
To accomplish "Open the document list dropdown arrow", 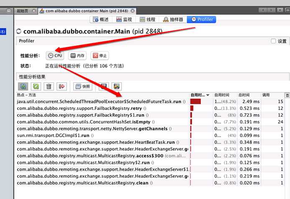I will coord(280,10).
